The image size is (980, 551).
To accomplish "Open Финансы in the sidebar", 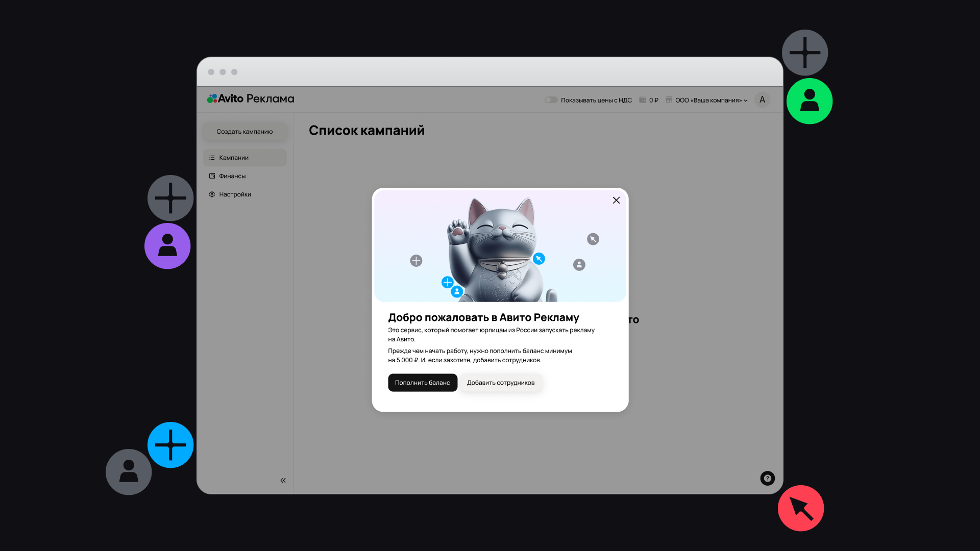I will [233, 176].
